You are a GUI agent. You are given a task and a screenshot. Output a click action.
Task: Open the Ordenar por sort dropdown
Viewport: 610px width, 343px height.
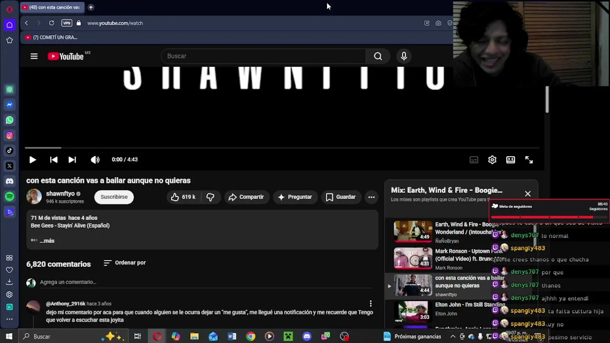(124, 262)
